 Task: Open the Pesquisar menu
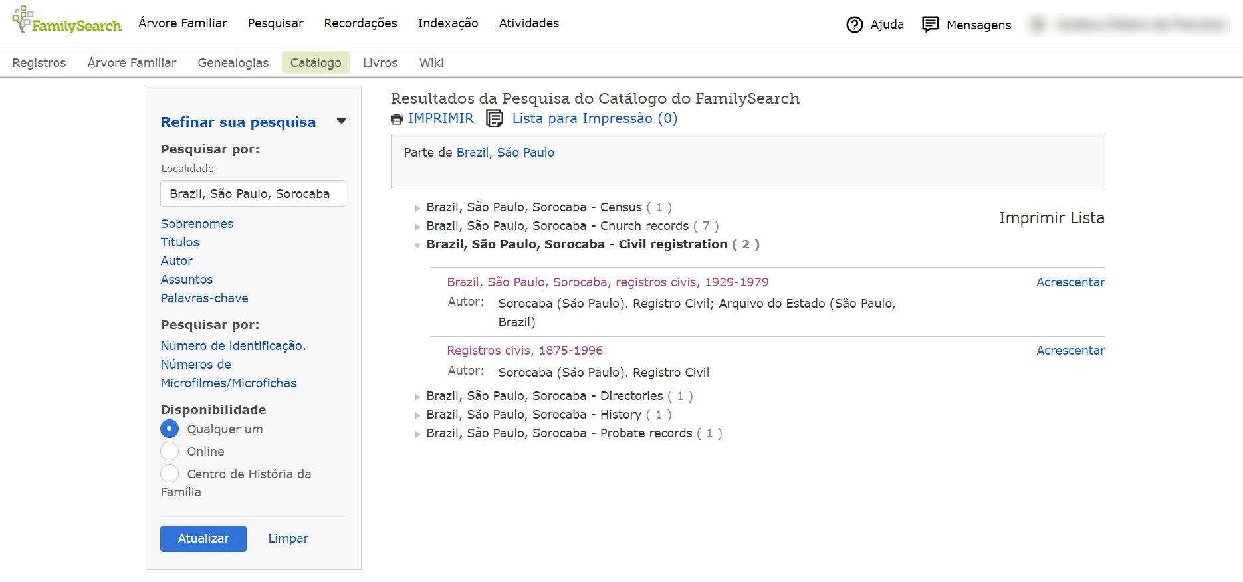[x=275, y=23]
